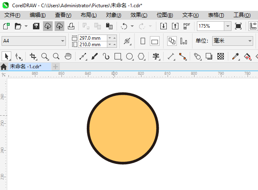Select the Freehand line tool
The width and height of the screenshot is (258, 190).
coord(83,56)
